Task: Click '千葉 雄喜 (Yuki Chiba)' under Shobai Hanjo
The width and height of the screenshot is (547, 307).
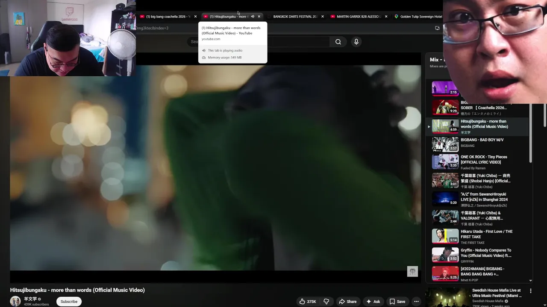Action: coord(476,187)
